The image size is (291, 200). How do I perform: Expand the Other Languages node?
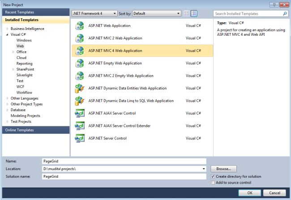8,98
